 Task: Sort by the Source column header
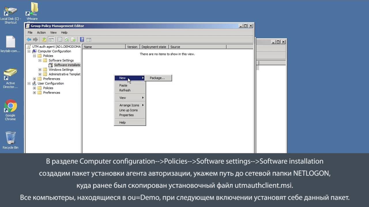(x=197, y=47)
